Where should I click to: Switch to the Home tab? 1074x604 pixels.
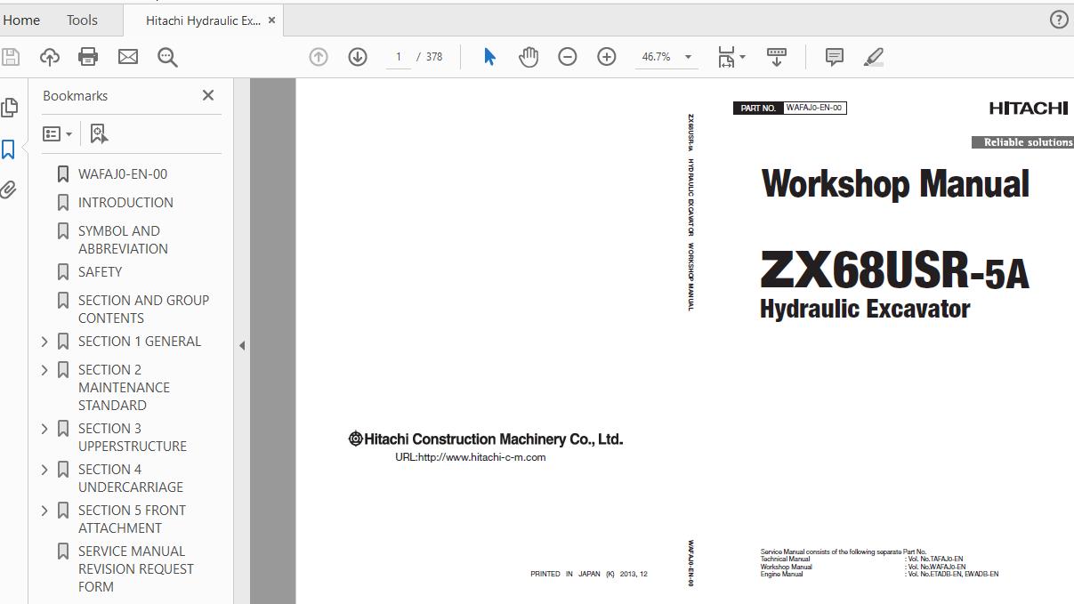(x=21, y=20)
